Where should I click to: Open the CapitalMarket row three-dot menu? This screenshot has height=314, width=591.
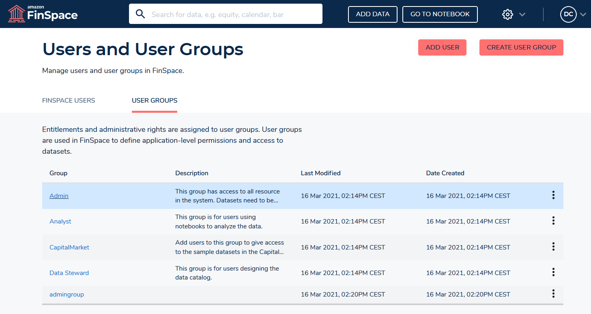553,247
